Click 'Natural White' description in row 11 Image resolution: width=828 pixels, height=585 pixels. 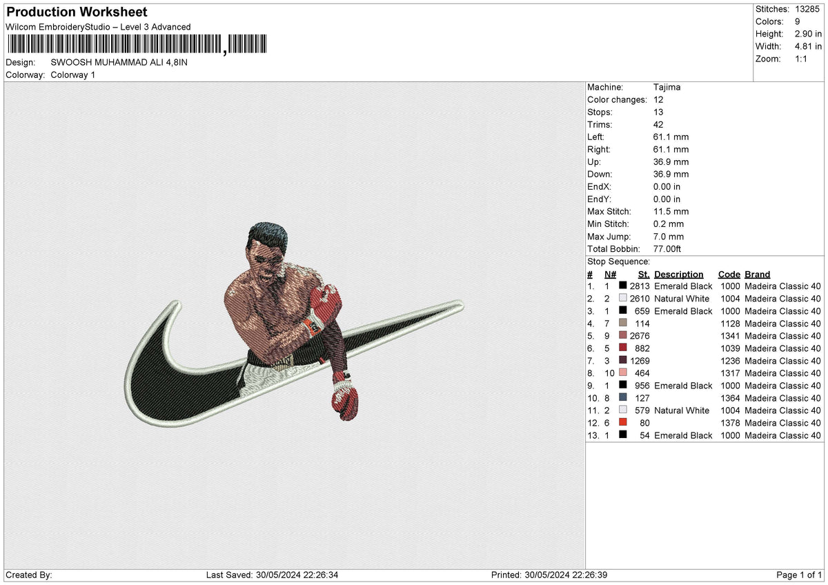(x=682, y=410)
